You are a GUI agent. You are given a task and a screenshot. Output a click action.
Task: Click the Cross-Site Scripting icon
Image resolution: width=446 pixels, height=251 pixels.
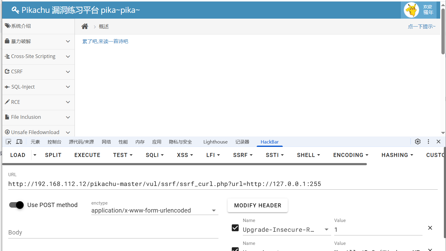point(7,56)
